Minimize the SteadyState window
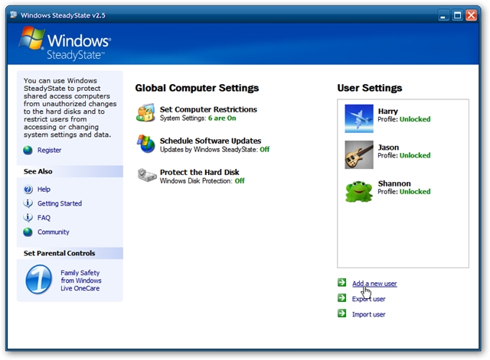490x360 pixels. (x=443, y=15)
